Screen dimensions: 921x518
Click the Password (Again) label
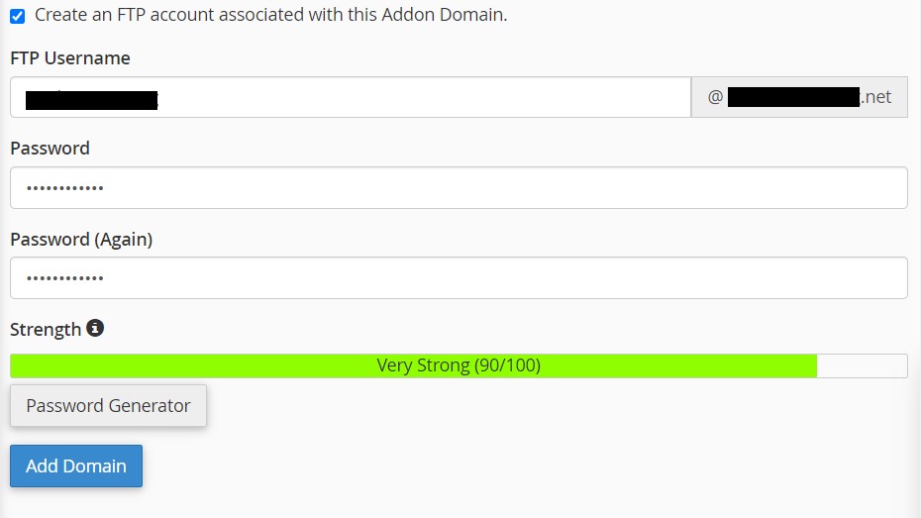pyautogui.click(x=81, y=240)
